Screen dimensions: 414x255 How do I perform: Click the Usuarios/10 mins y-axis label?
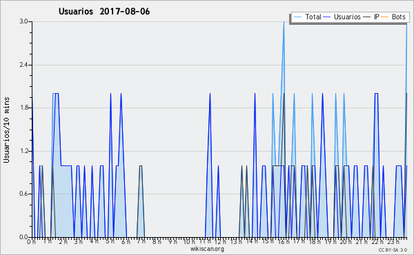coord(6,130)
